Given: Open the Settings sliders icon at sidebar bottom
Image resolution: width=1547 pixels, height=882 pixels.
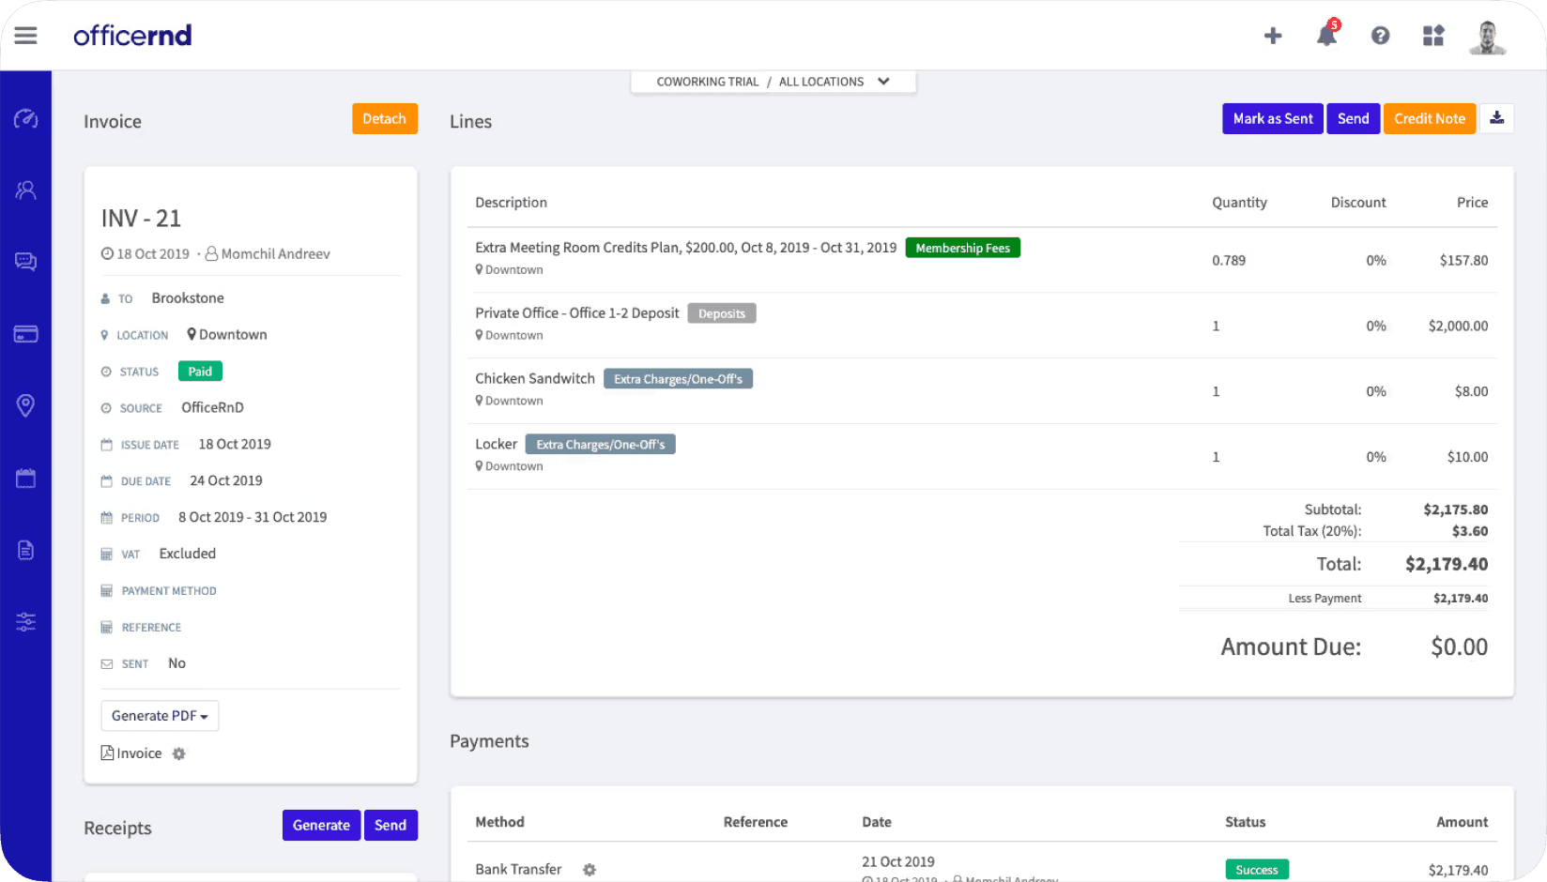Looking at the screenshot, I should coord(25,621).
